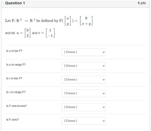Click chevron arrow in the 'v in range F' selector
The width and height of the screenshot is (151, 131).
[x=104, y=93]
